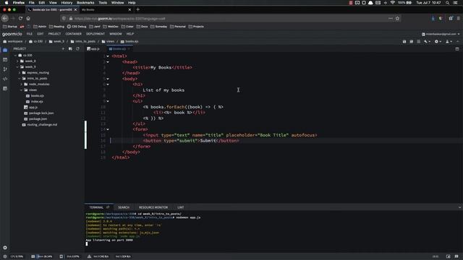
Task: Open the Bookmarks menu in macOS menu bar
Action: coord(85,3)
